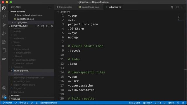187x105 pixels.
Task: Open the Accounts icon
Action: pos(4,88)
